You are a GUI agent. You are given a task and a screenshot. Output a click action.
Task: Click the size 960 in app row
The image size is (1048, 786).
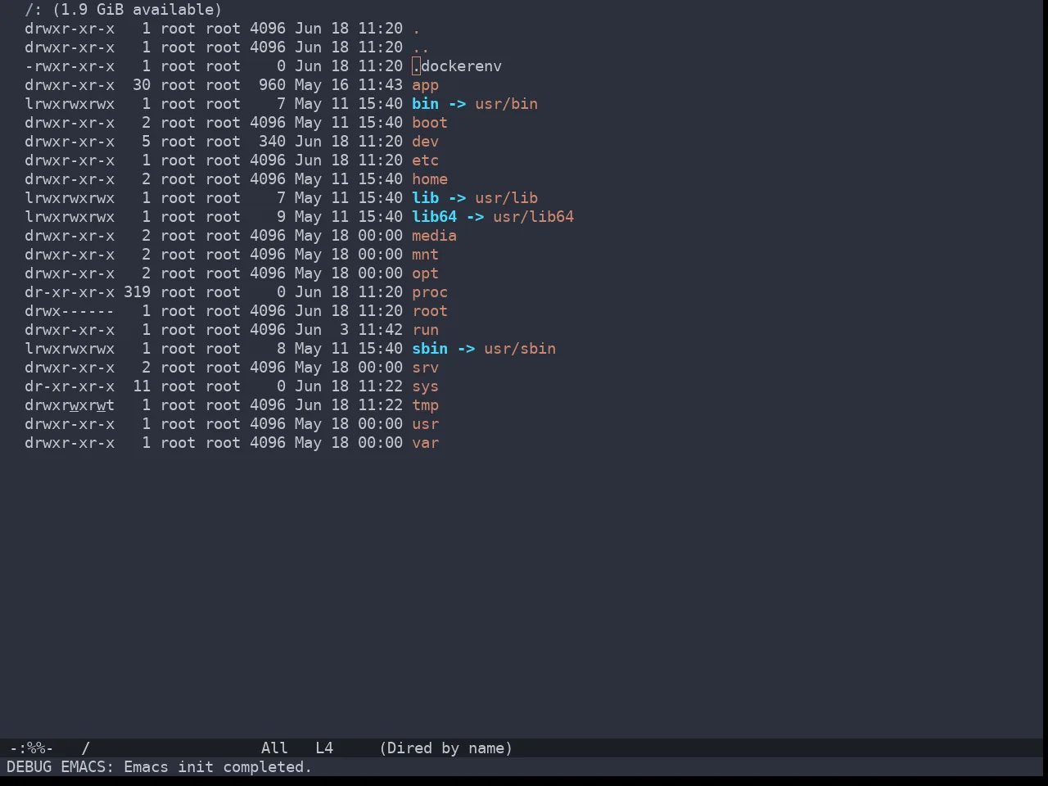[x=272, y=85]
